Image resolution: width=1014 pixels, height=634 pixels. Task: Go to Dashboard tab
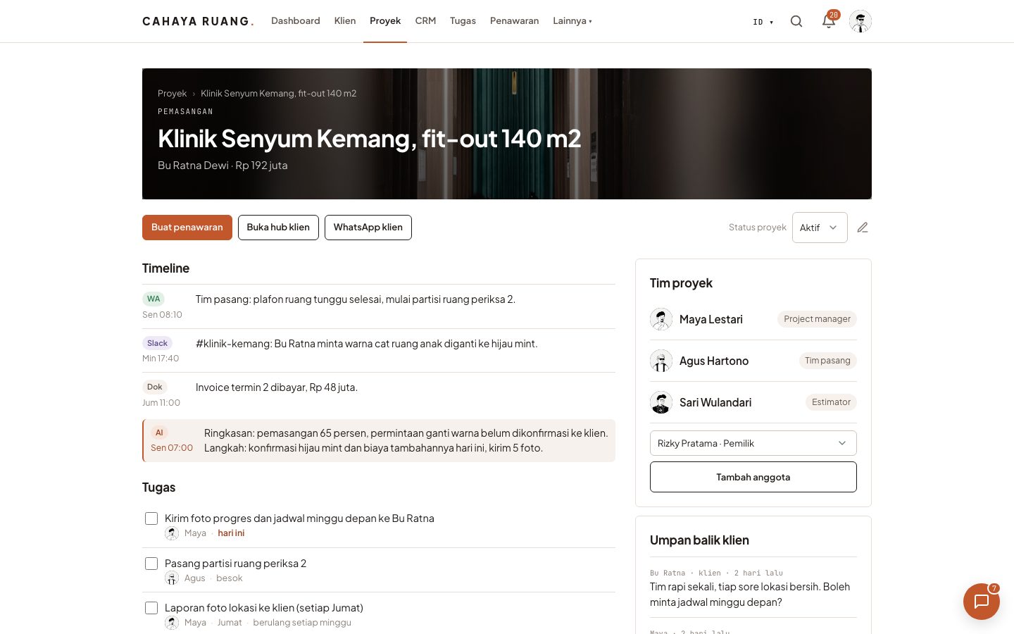(296, 21)
